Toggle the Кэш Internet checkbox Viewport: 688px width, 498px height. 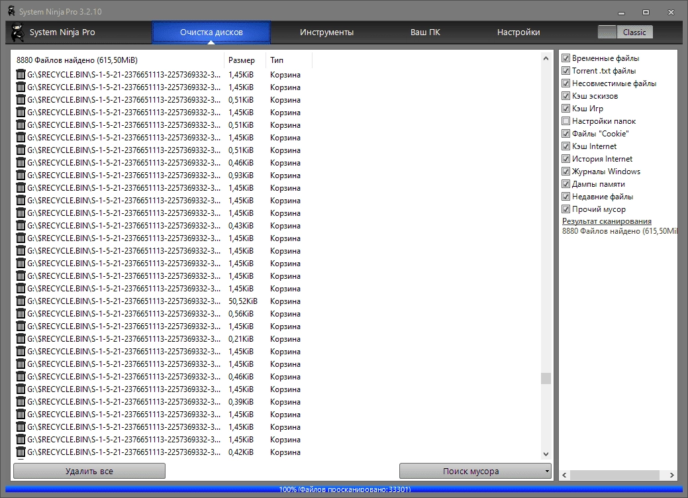(x=566, y=146)
